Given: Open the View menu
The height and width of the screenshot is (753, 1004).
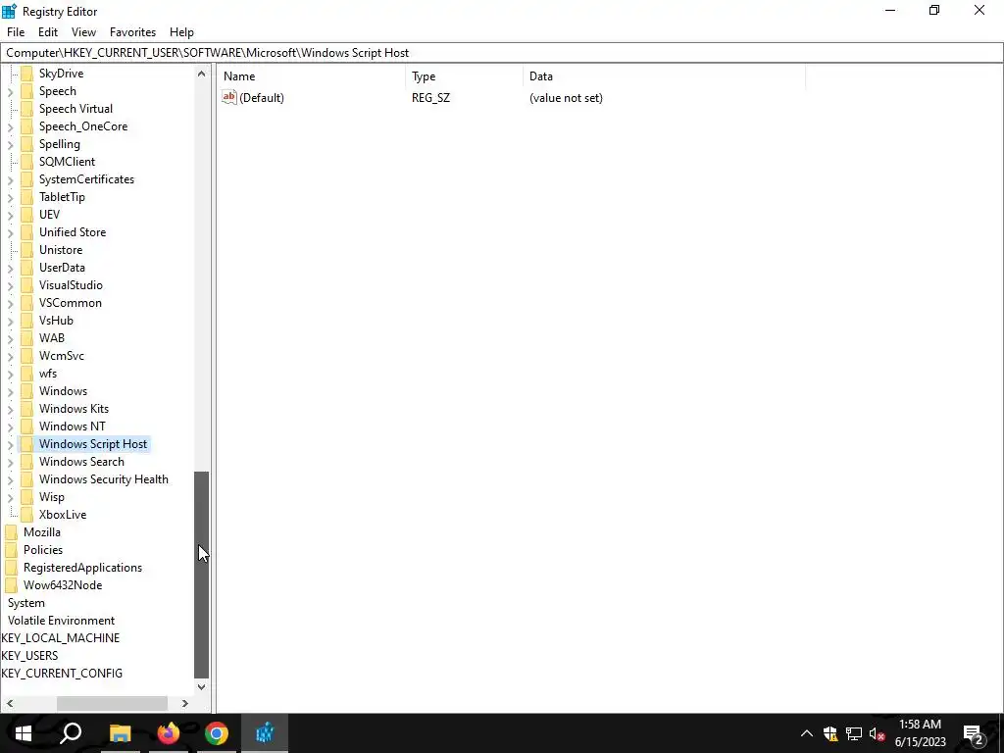Looking at the screenshot, I should 83,32.
